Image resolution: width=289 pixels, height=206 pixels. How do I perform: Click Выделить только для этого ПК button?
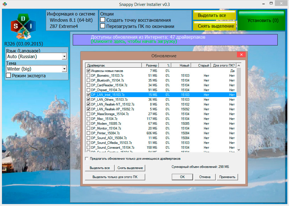pyautogui.click(x=115, y=177)
